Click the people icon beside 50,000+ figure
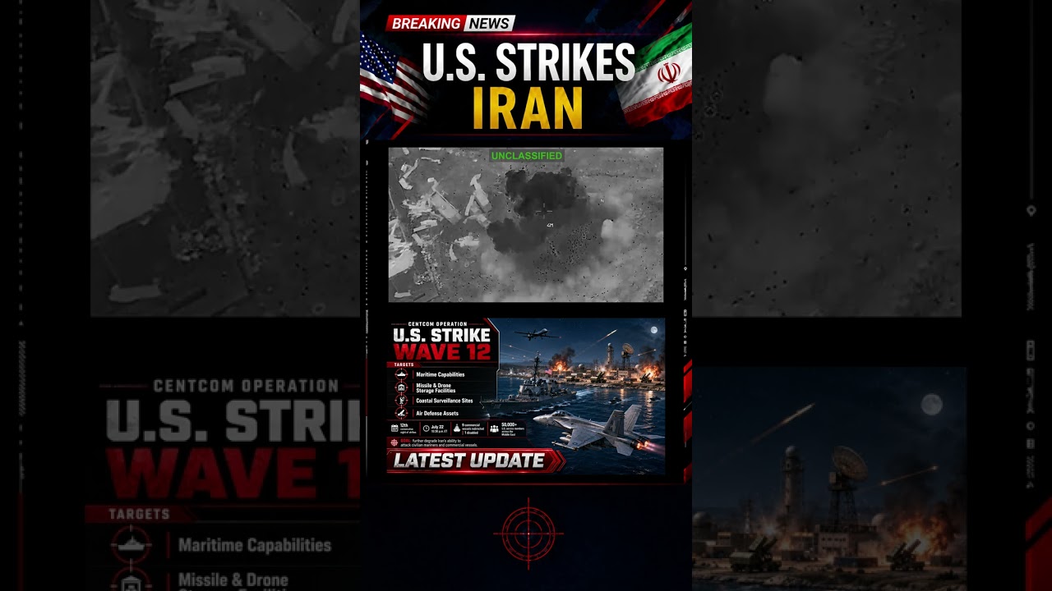Image resolution: width=1052 pixels, height=591 pixels. click(x=494, y=428)
